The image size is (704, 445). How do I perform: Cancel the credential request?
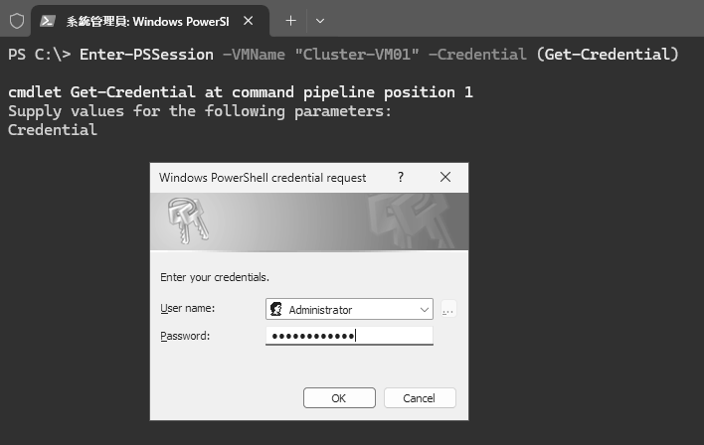(x=420, y=398)
